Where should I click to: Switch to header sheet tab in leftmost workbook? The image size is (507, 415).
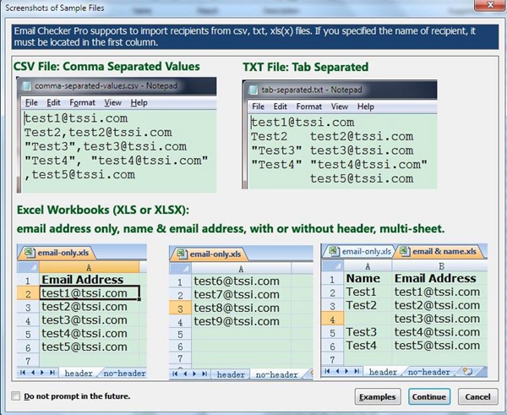pyautogui.click(x=79, y=373)
